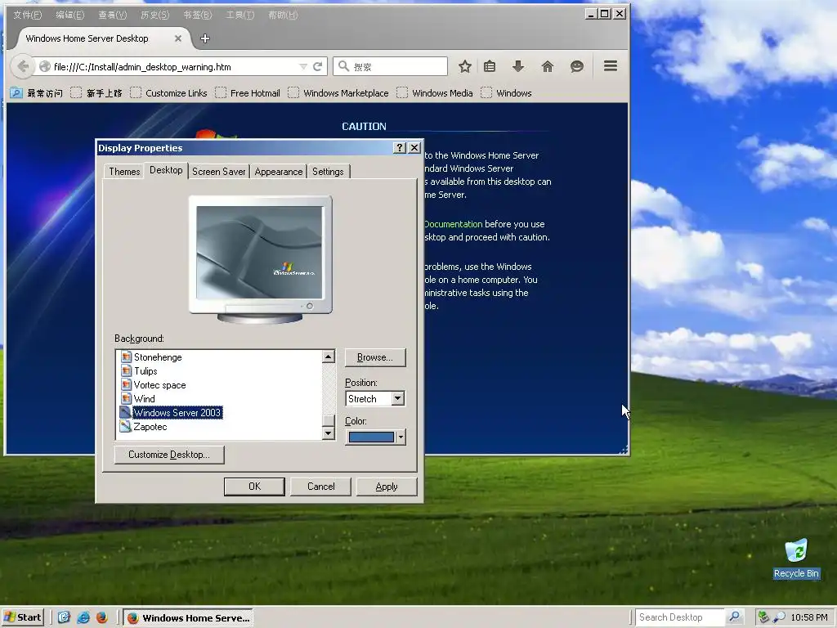Click the Browse button
Image resolution: width=837 pixels, height=628 pixels.
374,357
